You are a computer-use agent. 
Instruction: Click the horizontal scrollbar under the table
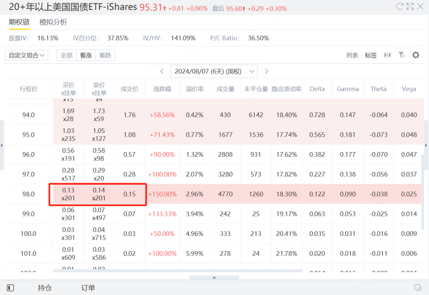178,271
